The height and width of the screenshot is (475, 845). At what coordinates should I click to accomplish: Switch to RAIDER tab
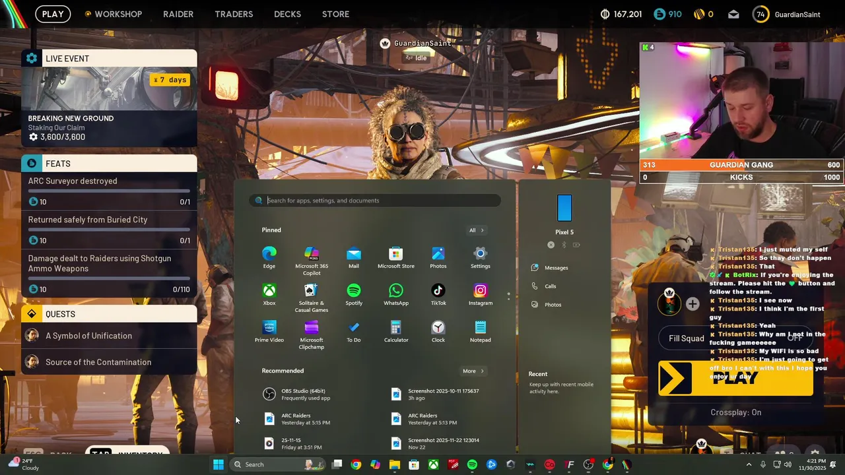178,14
